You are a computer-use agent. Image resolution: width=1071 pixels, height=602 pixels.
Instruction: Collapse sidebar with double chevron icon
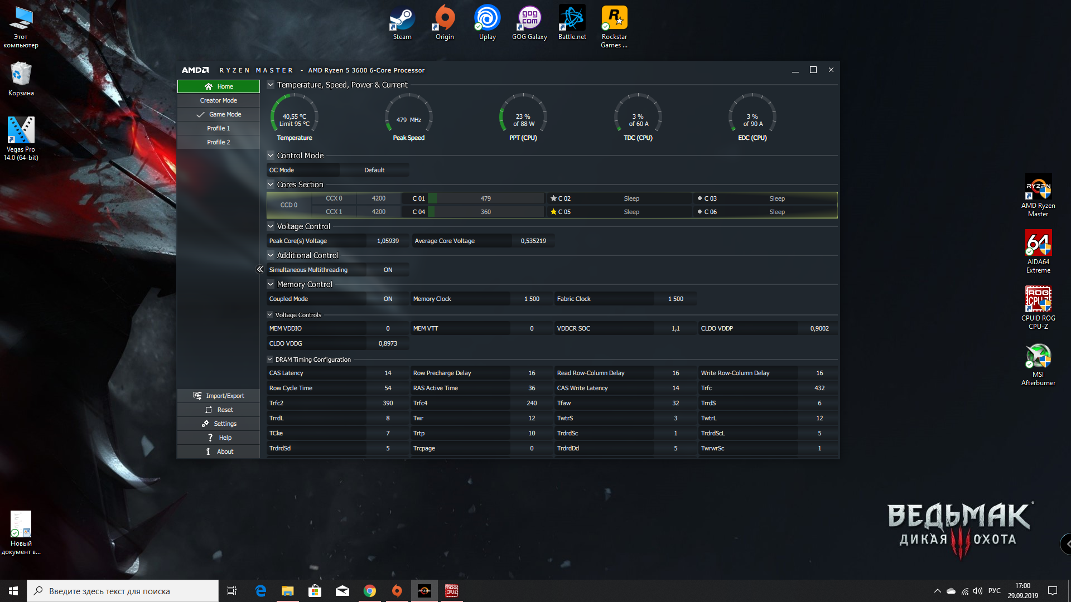click(x=260, y=269)
